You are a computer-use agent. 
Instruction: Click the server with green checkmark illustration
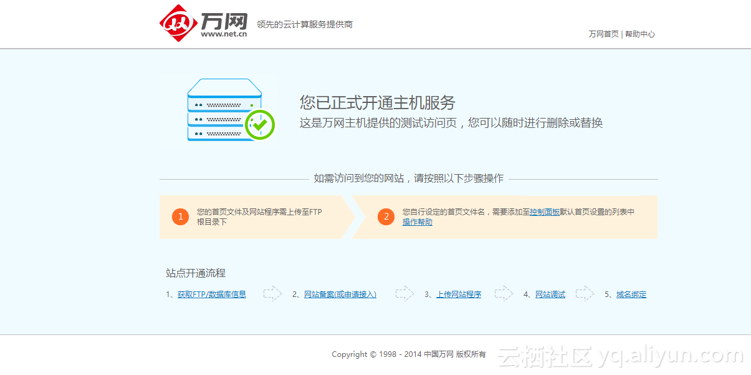pyautogui.click(x=231, y=110)
